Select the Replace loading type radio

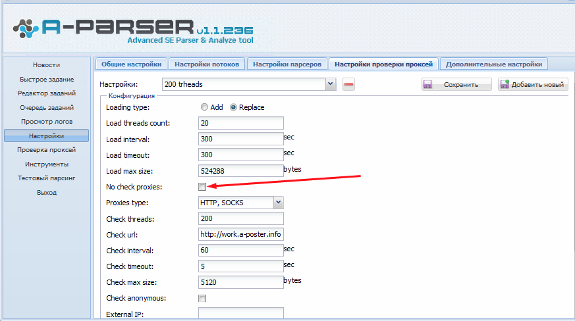pyautogui.click(x=233, y=107)
